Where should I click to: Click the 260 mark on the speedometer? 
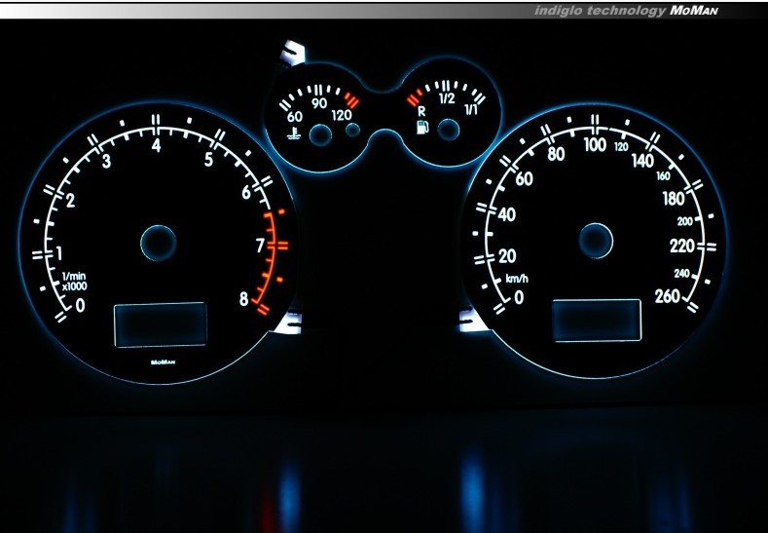668,297
